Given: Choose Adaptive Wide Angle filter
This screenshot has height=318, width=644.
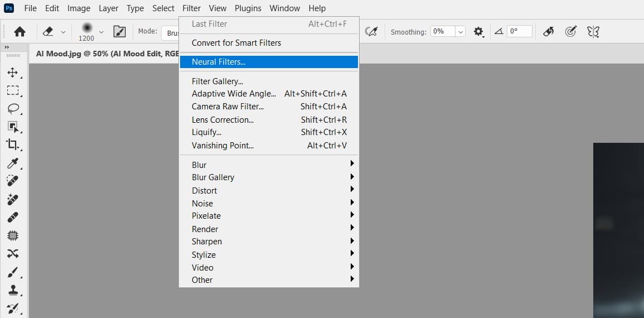Looking at the screenshot, I should (269, 94).
